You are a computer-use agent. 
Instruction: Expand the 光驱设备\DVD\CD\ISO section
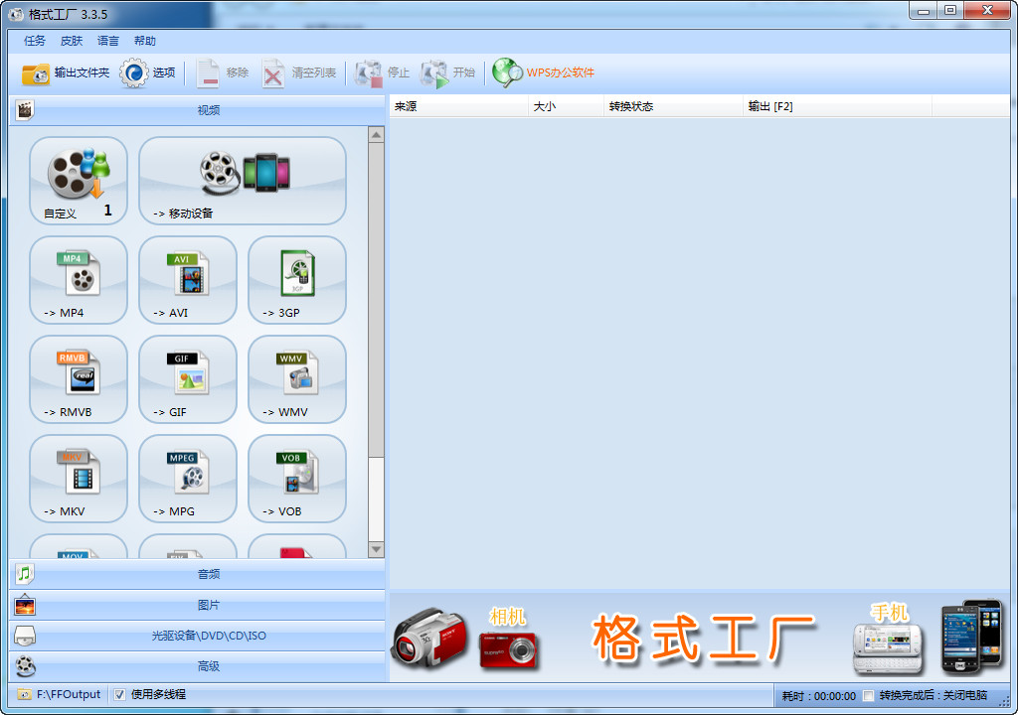point(198,636)
